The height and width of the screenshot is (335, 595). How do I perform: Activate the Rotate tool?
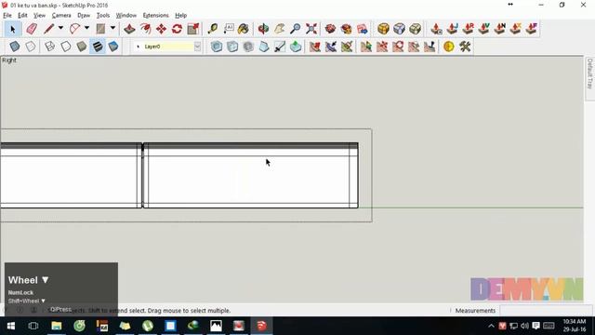177,29
